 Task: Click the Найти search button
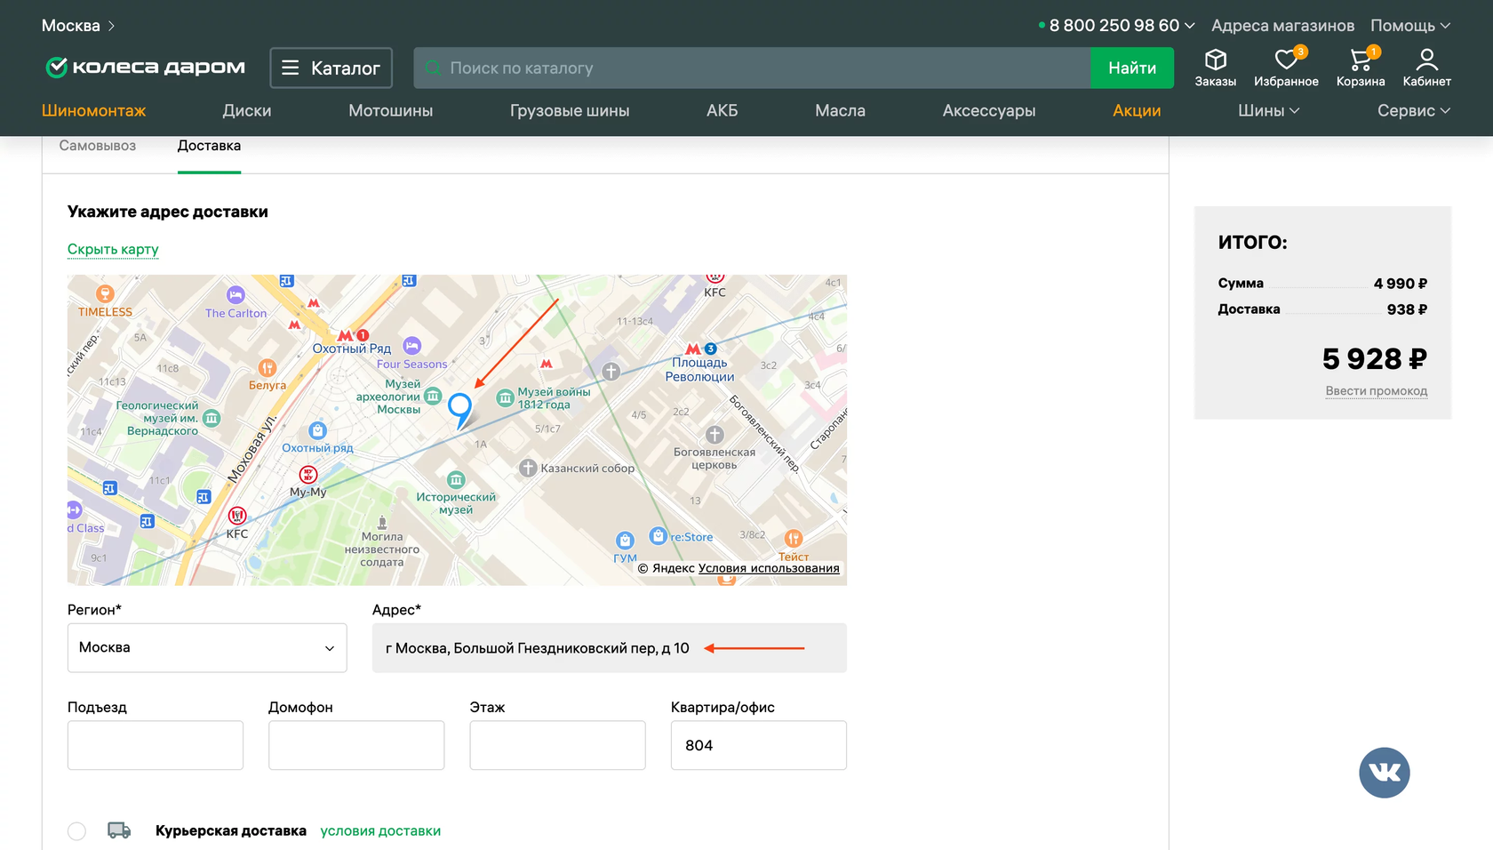pos(1132,68)
